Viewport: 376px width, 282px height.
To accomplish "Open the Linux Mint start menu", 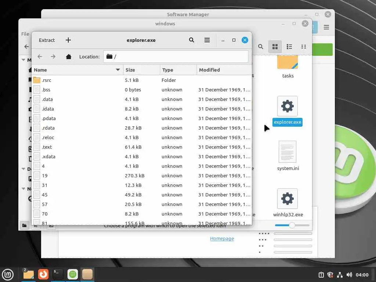I will (8, 275).
